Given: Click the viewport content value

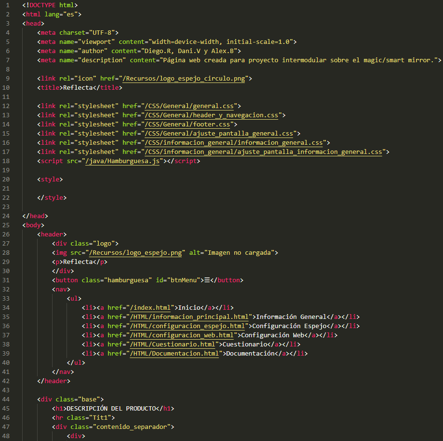Looking at the screenshot, I should coord(221,42).
